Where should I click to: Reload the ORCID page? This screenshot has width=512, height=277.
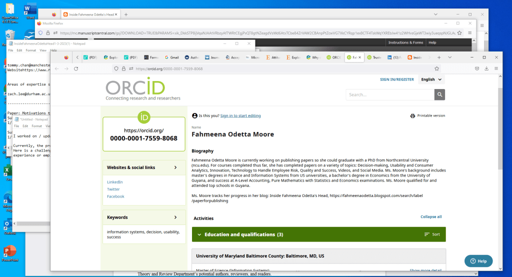[x=76, y=68]
